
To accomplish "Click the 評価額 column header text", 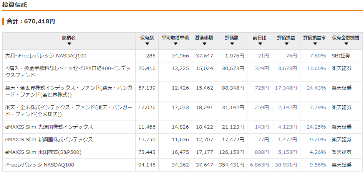I will pos(232,38).
